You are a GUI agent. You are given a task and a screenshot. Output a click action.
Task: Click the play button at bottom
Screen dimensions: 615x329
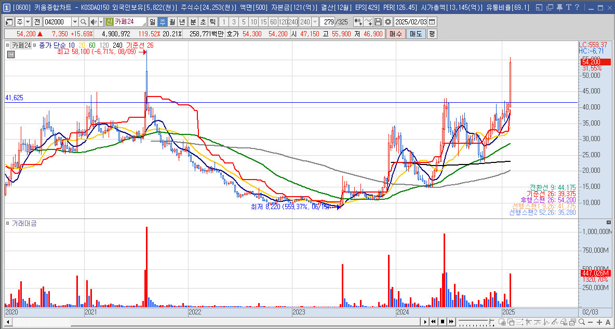pos(425,322)
